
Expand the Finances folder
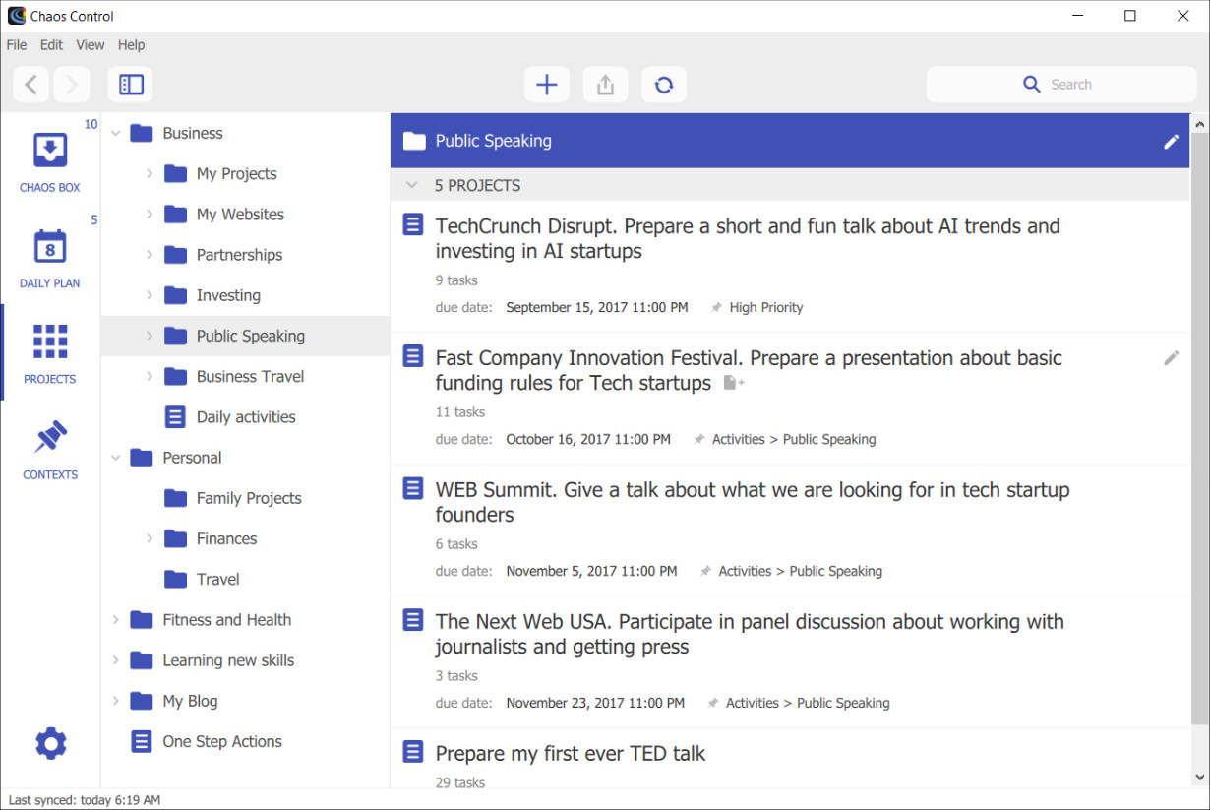pos(150,538)
